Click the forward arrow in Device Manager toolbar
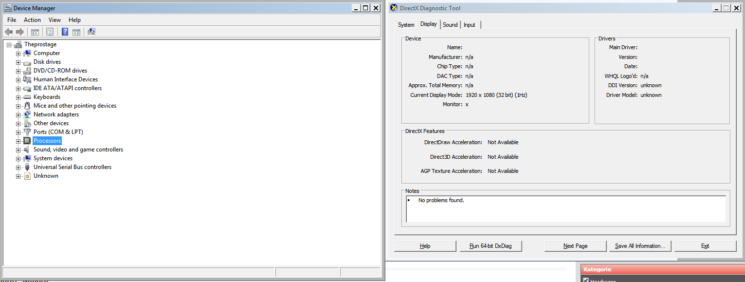This screenshot has height=282, width=745. 20,32
